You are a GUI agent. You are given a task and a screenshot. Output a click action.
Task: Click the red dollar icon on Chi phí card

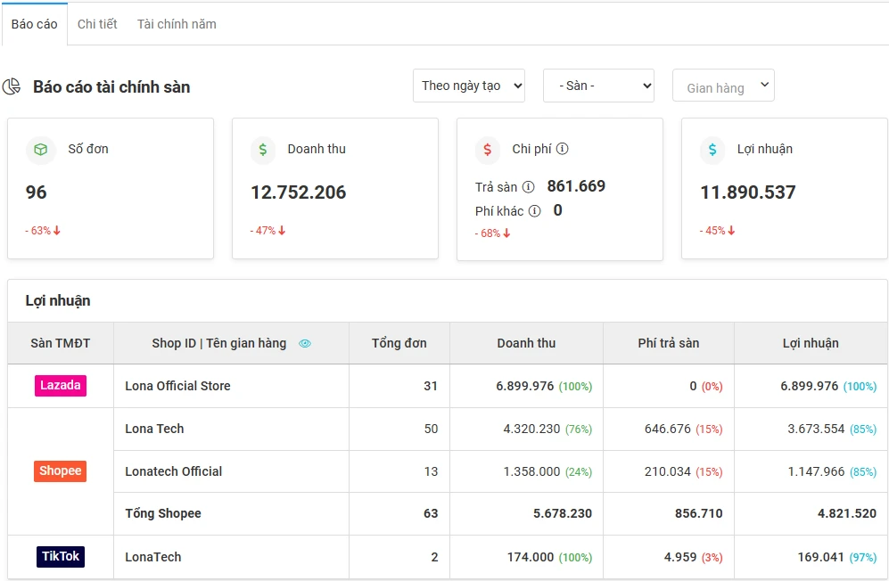click(x=487, y=150)
